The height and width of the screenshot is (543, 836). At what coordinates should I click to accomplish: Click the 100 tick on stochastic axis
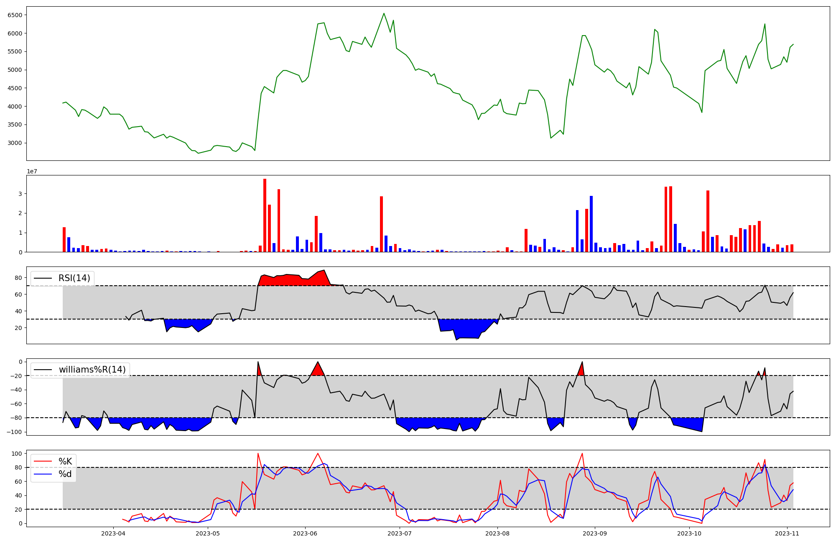(17, 454)
